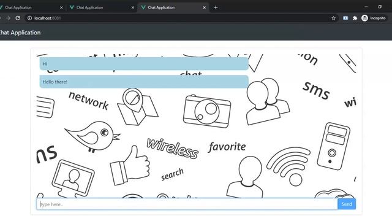Image resolution: width=392 pixels, height=221 pixels.
Task: Go forward in browser history
Action: (x=8, y=18)
